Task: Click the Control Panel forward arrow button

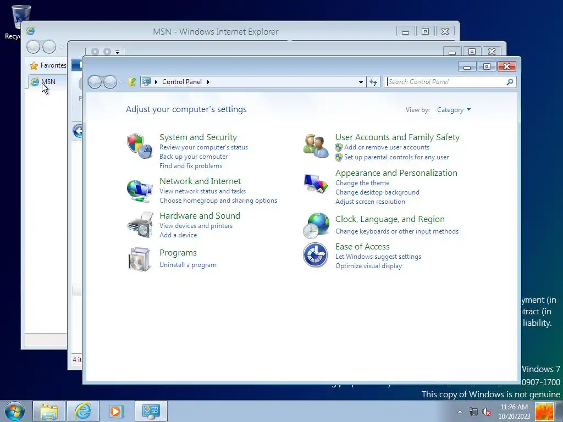Action: (x=110, y=82)
